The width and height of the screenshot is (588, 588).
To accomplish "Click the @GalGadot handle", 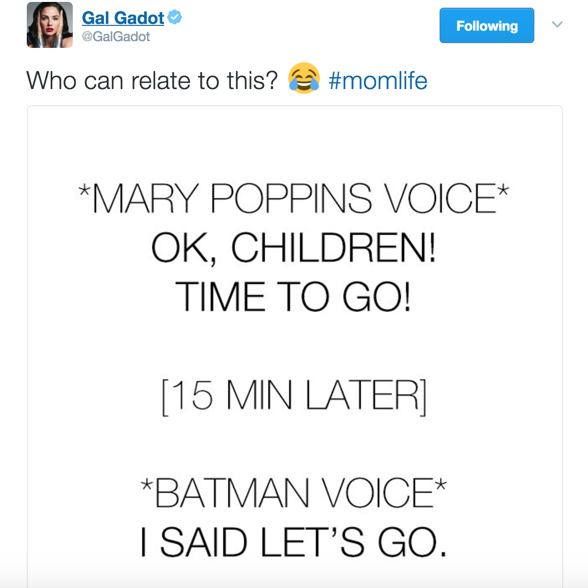I will (x=116, y=37).
